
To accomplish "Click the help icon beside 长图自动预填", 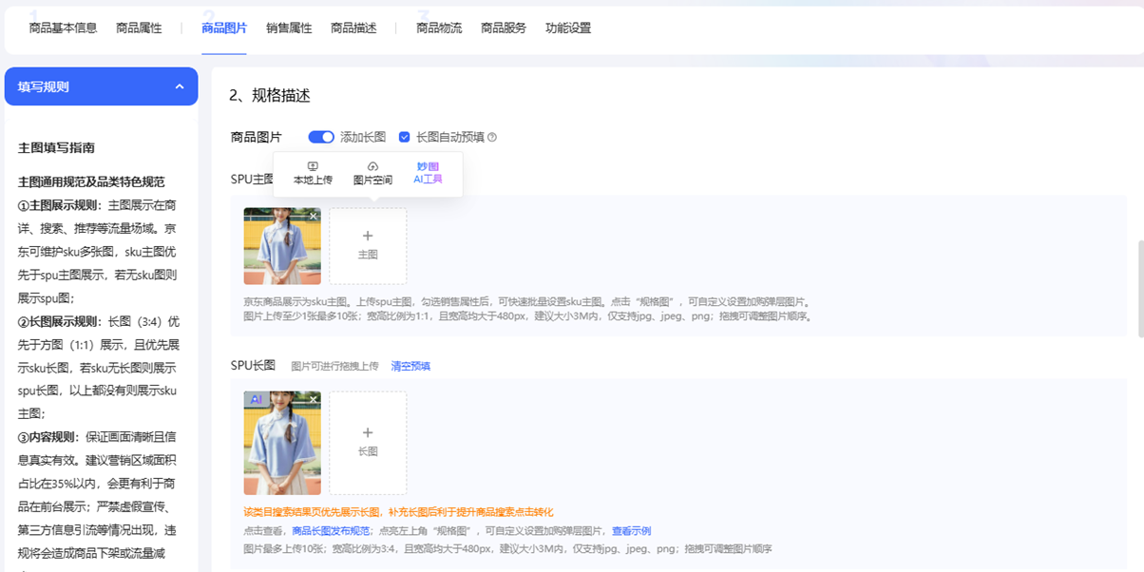I will tap(492, 138).
